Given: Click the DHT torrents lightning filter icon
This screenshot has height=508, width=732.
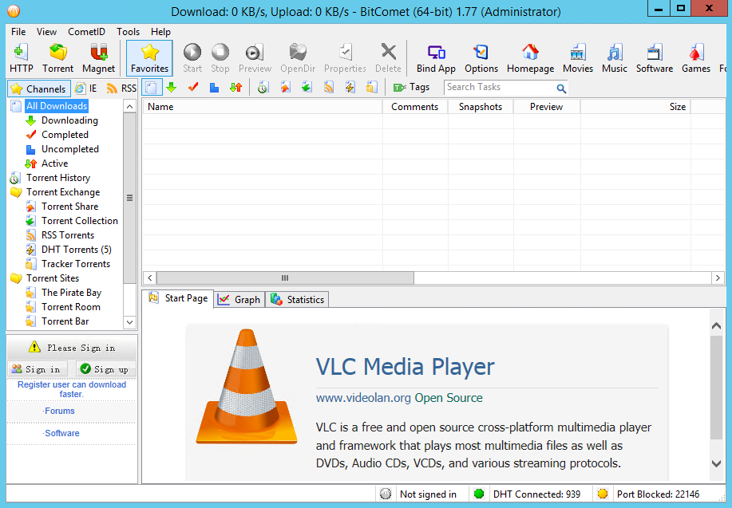Looking at the screenshot, I should click(350, 87).
